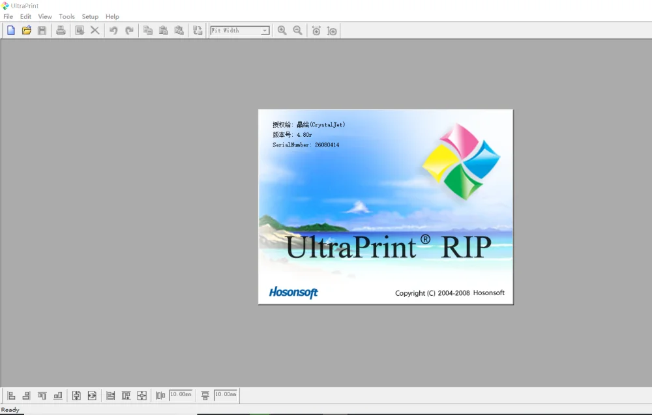Click the center vertically on page icon
This screenshot has width=652, height=415.
coord(76,395)
